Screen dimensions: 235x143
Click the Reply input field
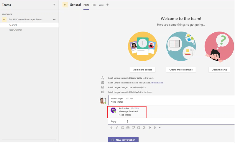(x=165, y=121)
